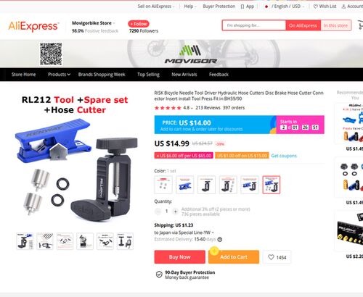This screenshot has height=297, width=363.
Task: Open the Wish List heart link
Action: click(316, 7)
